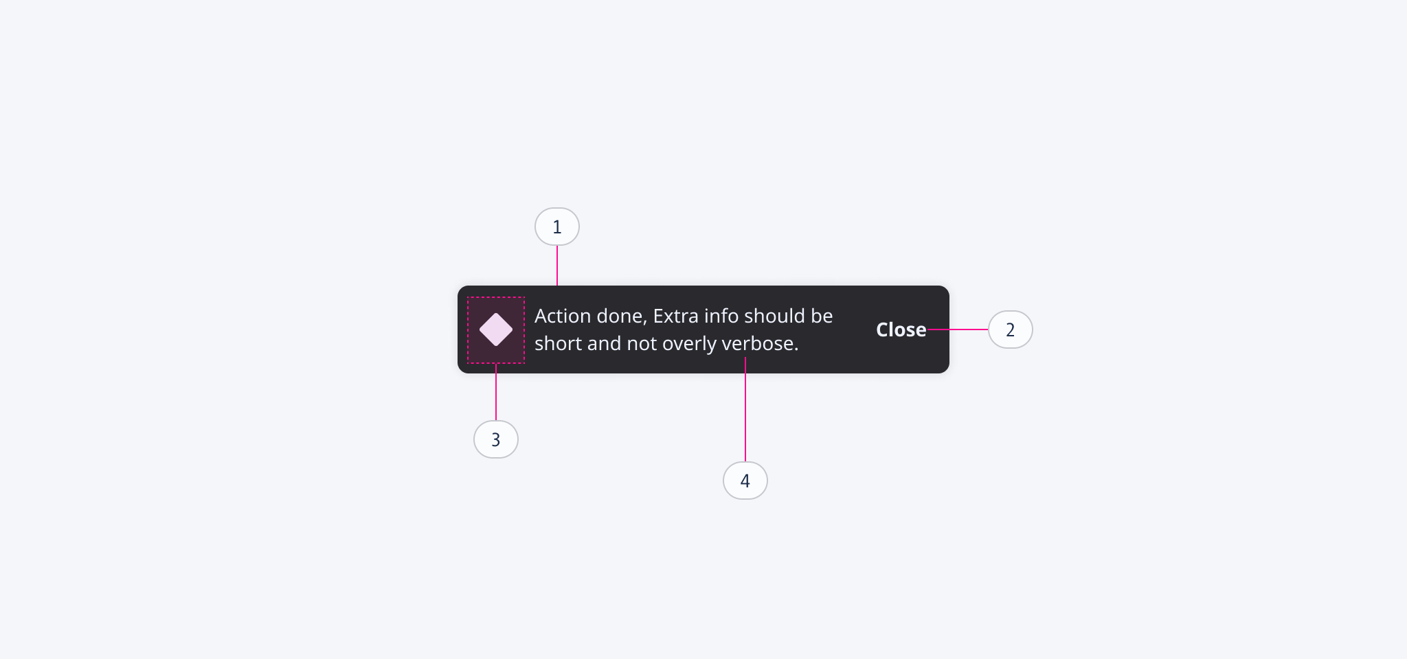
Task: Click the circled number 4 marker
Action: [x=745, y=481]
